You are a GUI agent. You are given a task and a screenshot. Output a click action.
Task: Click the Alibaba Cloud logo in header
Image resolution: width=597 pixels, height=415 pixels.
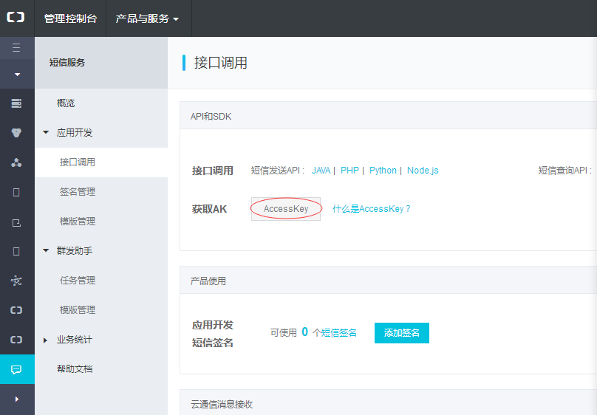pyautogui.click(x=16, y=18)
